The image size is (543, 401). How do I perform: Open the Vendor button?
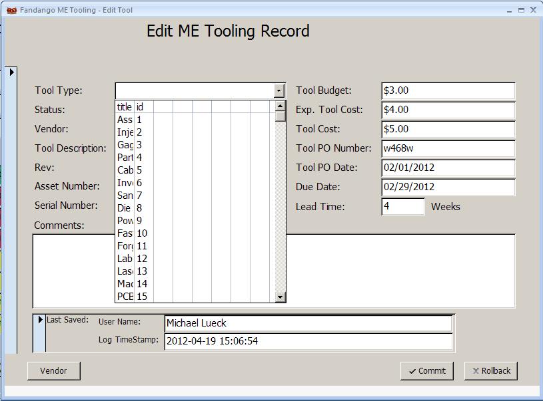[x=54, y=371]
